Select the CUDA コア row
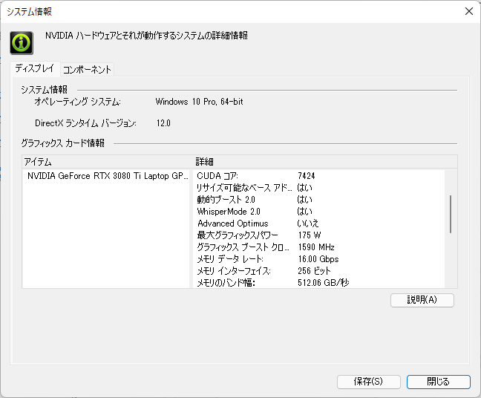Image resolution: width=481 pixels, height=398 pixels. coord(318,176)
